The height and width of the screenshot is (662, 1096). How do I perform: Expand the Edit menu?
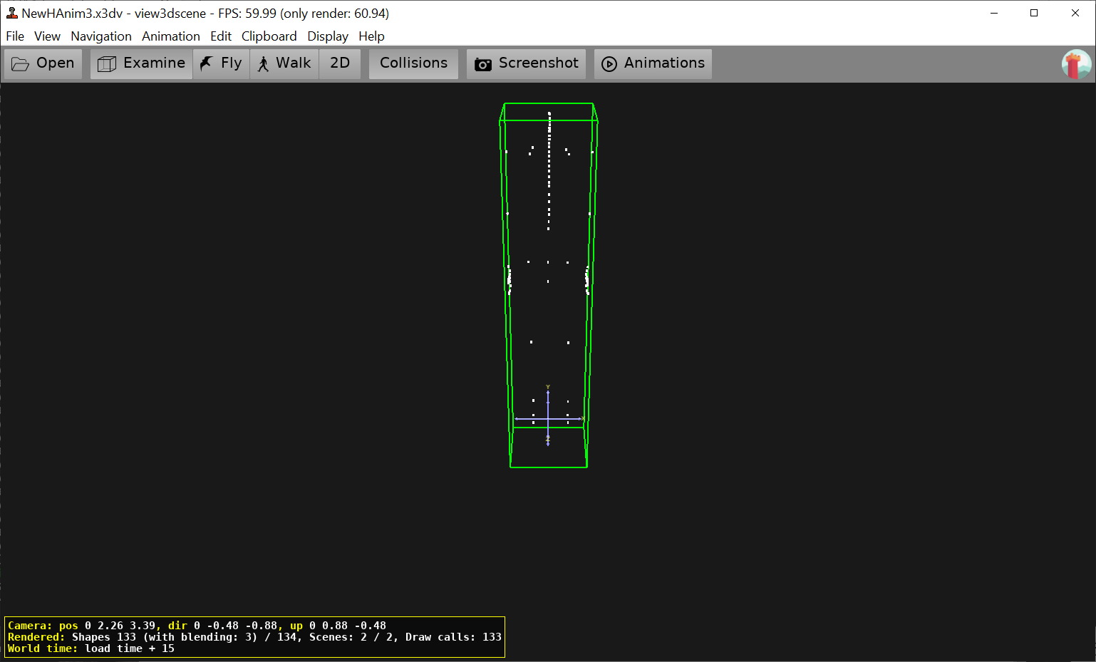pos(221,36)
